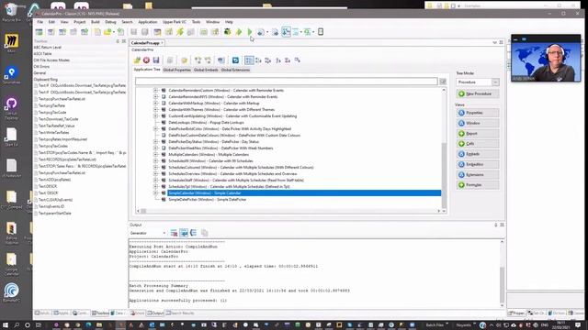Image resolution: width=588 pixels, height=330 pixels.
Task: Open the Upper Park VC menu
Action: pyautogui.click(x=175, y=22)
